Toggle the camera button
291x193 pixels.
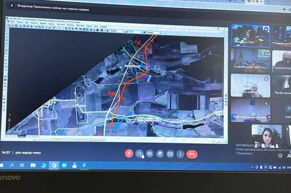(x=140, y=154)
